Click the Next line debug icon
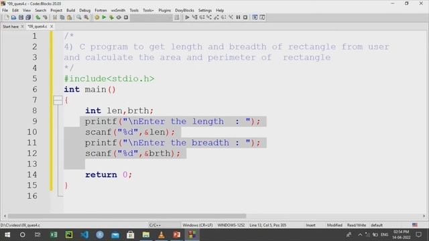The image size is (429, 241). 202,17
